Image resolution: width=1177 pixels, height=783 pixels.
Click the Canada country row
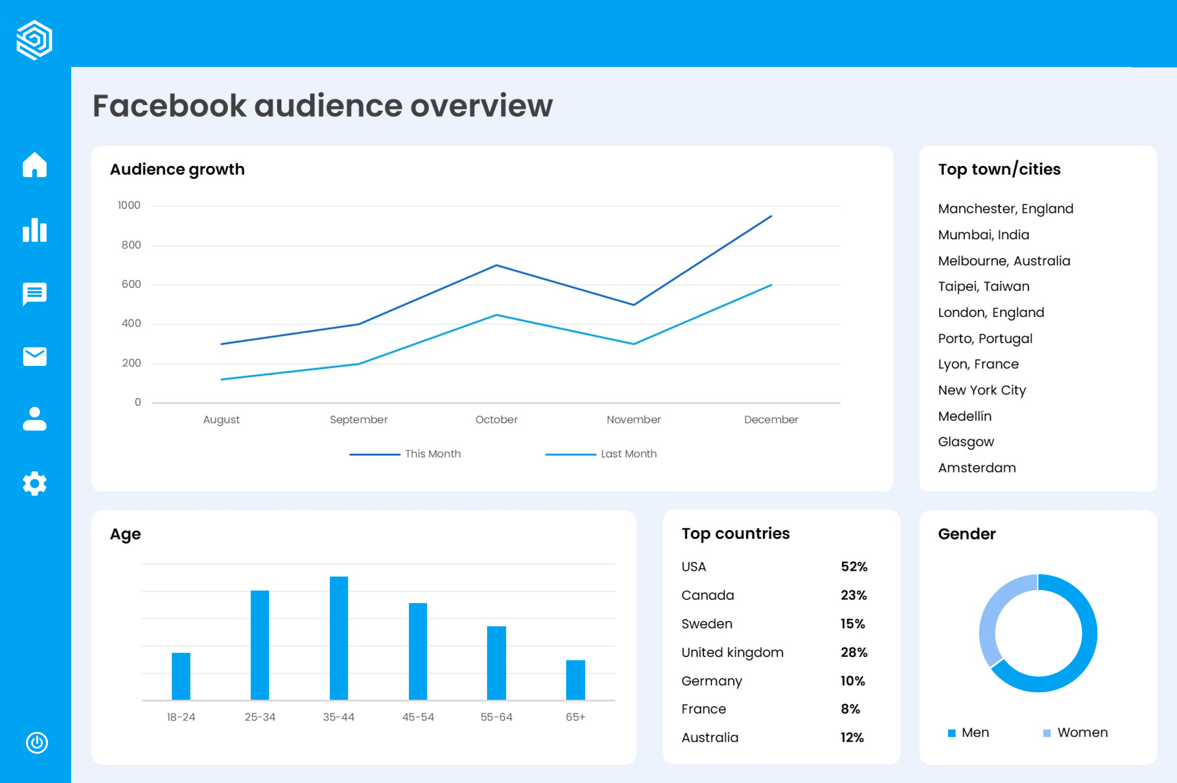(774, 595)
